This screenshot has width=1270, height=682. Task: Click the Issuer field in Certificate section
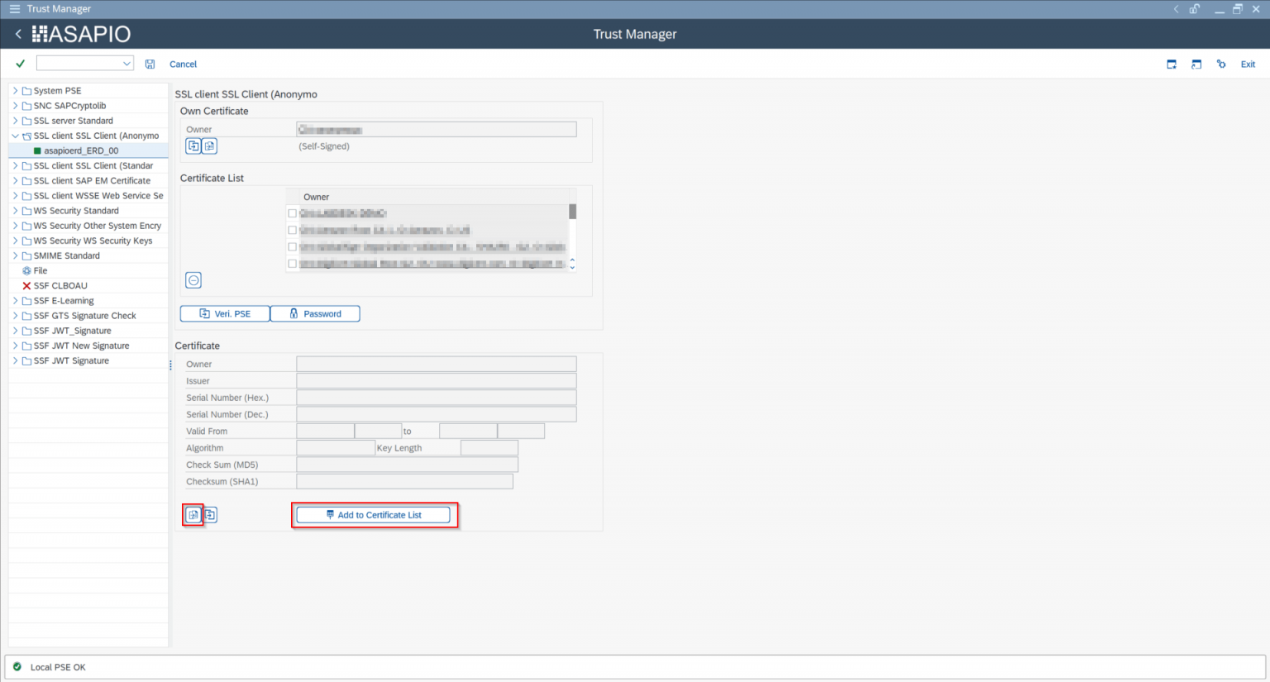437,381
